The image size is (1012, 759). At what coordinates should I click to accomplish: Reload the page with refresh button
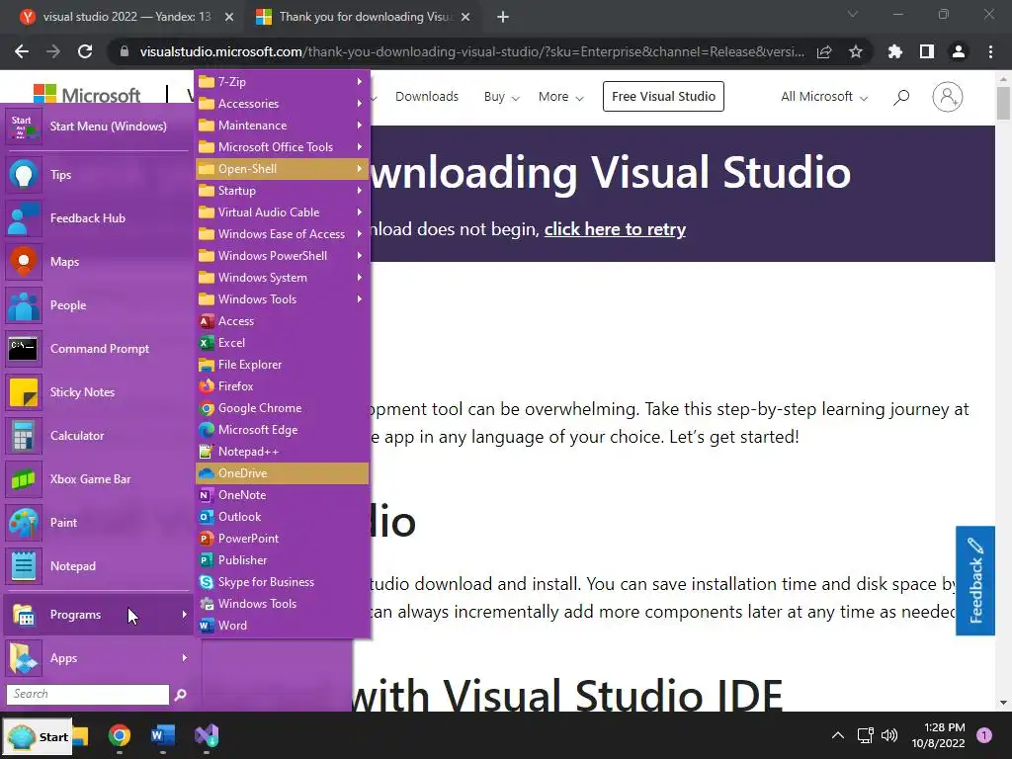point(85,51)
